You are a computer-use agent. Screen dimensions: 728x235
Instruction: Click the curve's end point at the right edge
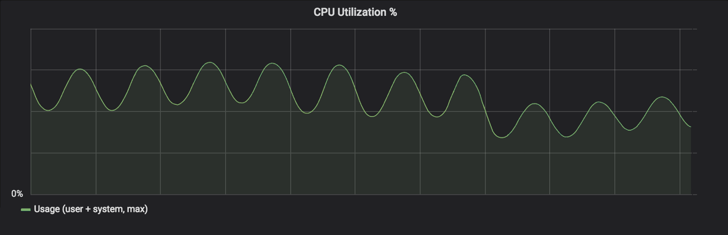(691, 127)
